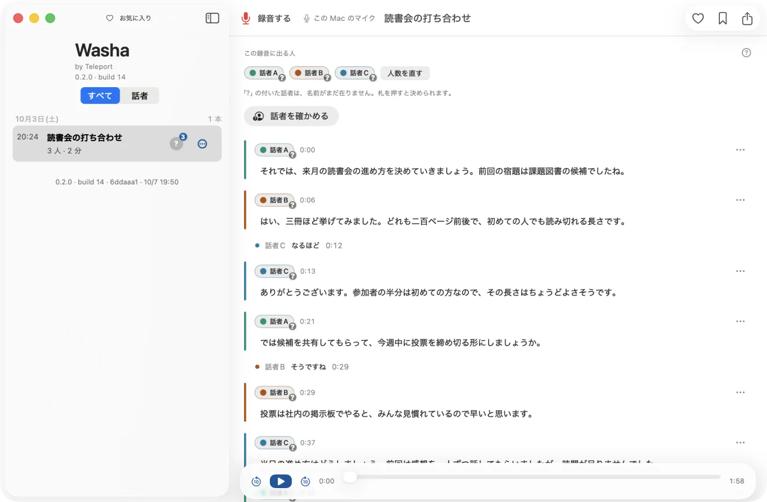
Task: Click the unnamed speakers badge with 3
Action: (x=178, y=142)
